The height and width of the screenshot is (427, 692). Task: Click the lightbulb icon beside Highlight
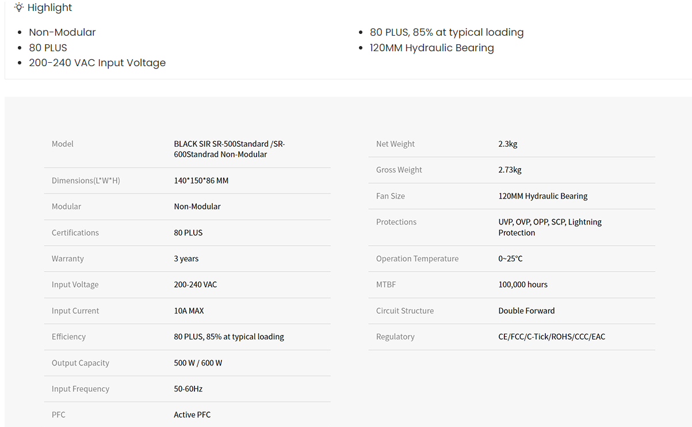click(19, 7)
